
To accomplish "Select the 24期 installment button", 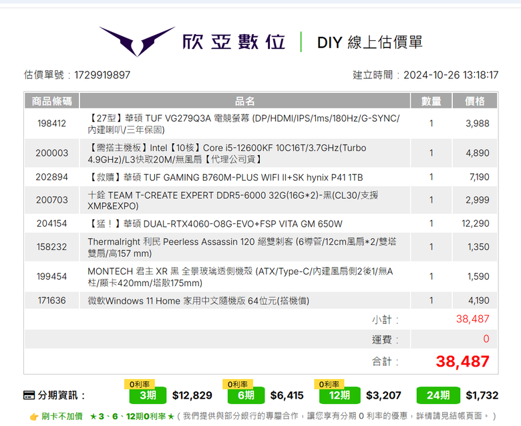I will coord(438,395).
